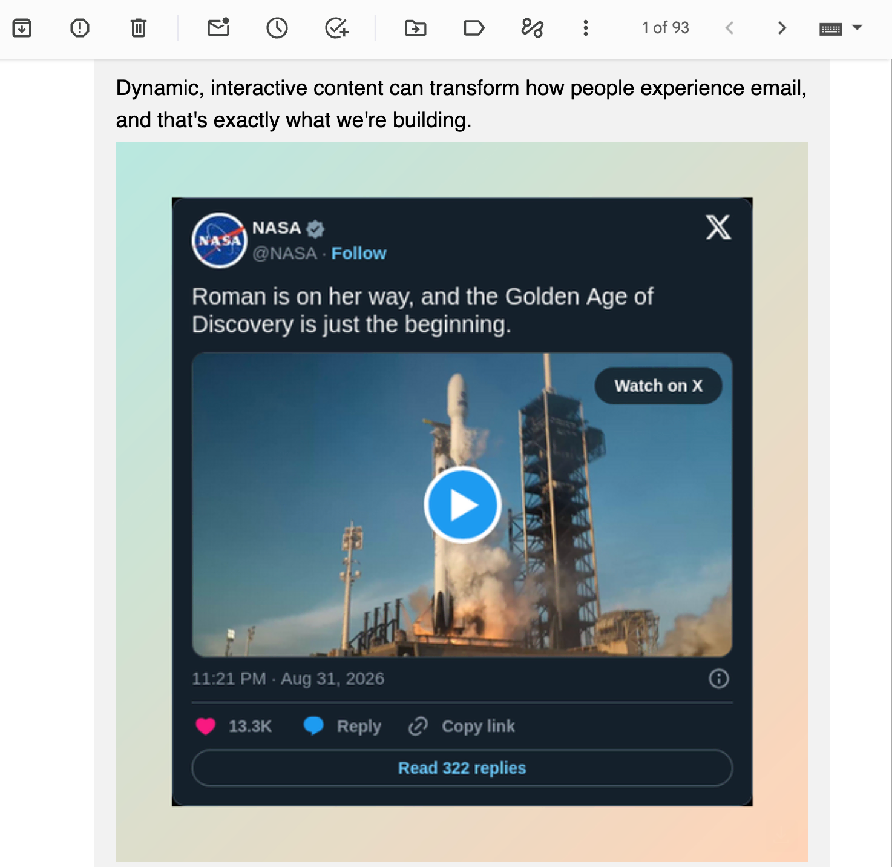
Task: Follow the NASA account
Action: (x=359, y=253)
